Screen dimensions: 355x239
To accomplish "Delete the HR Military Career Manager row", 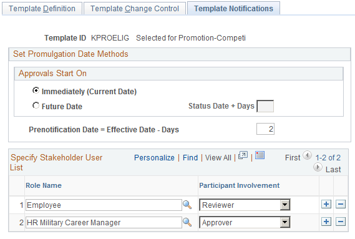I will pyautogui.click(x=341, y=222).
